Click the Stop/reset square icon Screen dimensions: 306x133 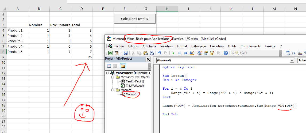[x=185, y=53]
